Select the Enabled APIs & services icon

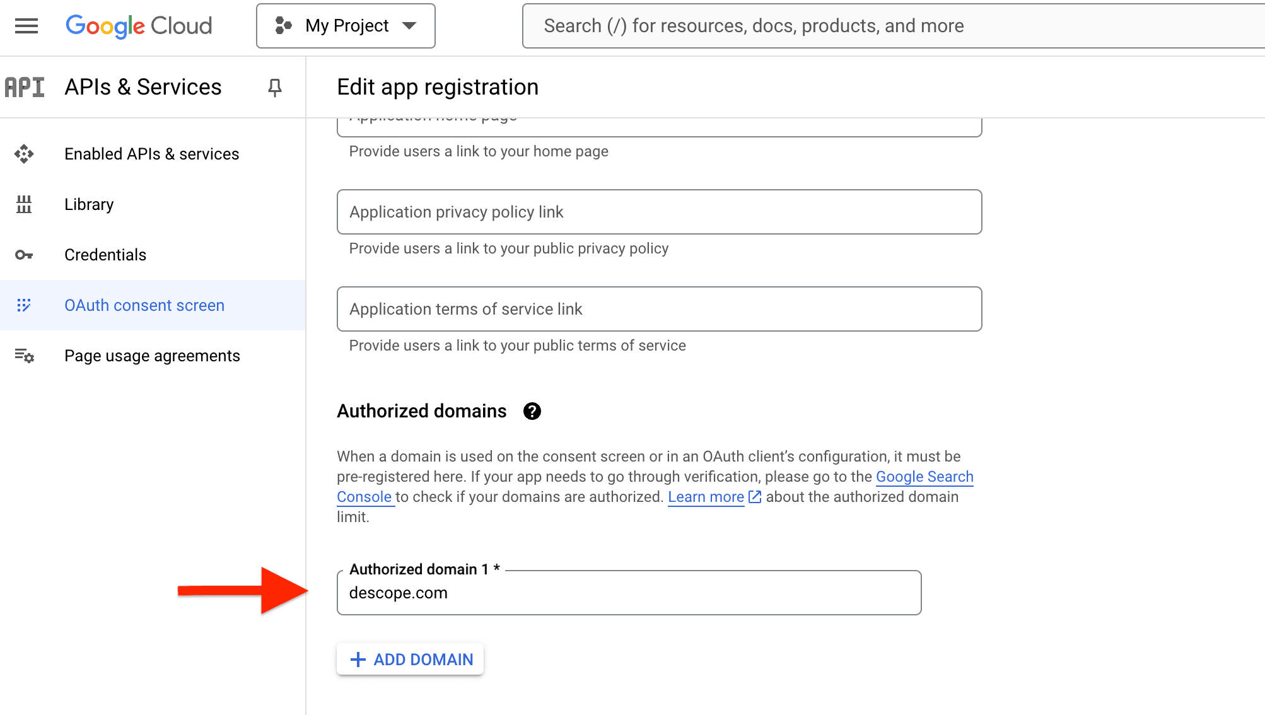point(25,153)
